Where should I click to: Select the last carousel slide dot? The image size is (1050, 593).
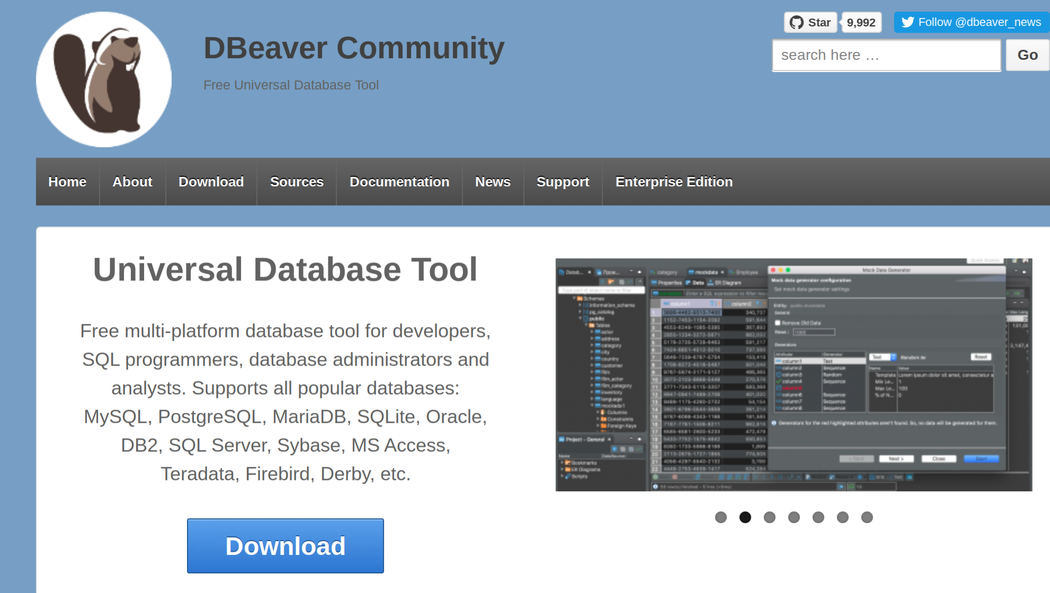point(867,517)
